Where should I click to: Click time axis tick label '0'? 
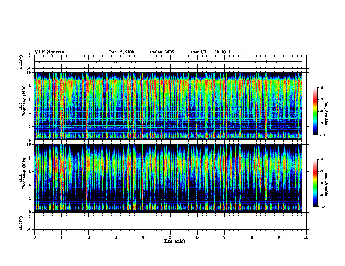click(x=34, y=237)
